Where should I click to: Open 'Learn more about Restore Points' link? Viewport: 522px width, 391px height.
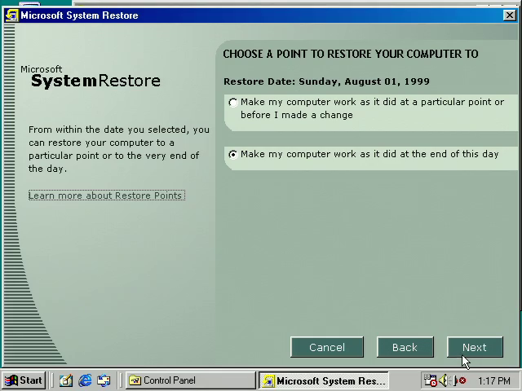tap(107, 195)
